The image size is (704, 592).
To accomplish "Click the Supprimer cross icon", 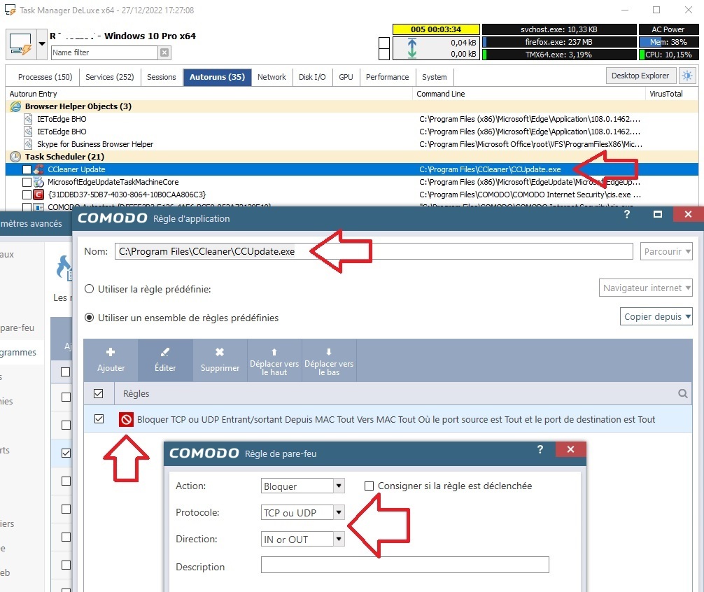I will 220,352.
